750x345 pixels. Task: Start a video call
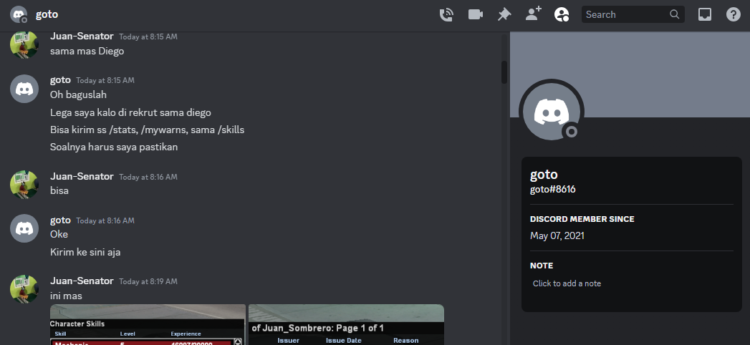476,14
